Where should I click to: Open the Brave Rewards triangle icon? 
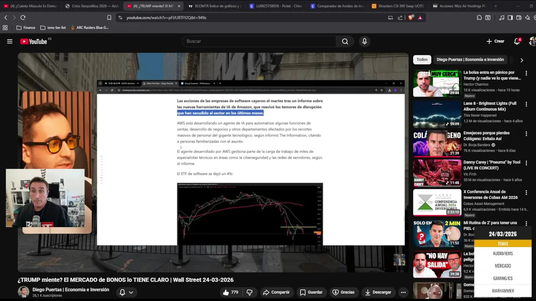(420, 18)
